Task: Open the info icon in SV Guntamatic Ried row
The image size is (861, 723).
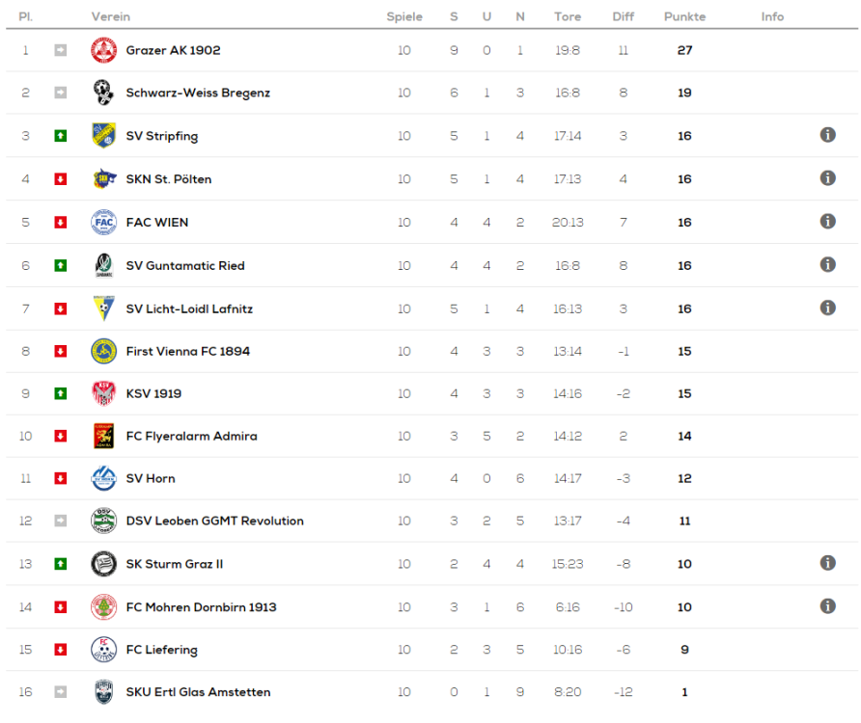Action: pyautogui.click(x=827, y=264)
